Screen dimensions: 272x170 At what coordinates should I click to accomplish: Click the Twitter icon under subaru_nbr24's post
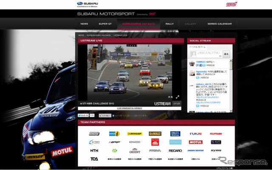point(197,106)
